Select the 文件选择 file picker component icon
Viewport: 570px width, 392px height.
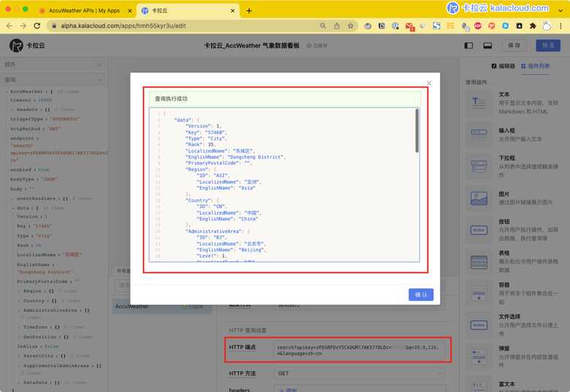tap(479, 325)
